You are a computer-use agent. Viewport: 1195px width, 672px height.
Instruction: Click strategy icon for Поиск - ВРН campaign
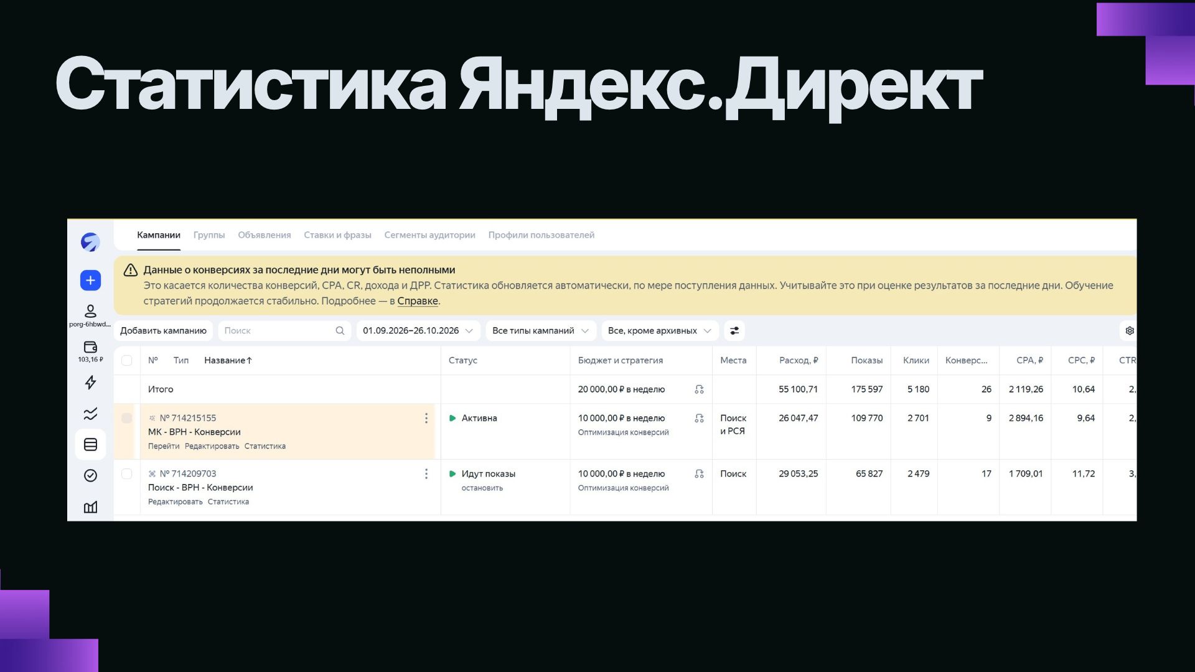[x=699, y=474]
